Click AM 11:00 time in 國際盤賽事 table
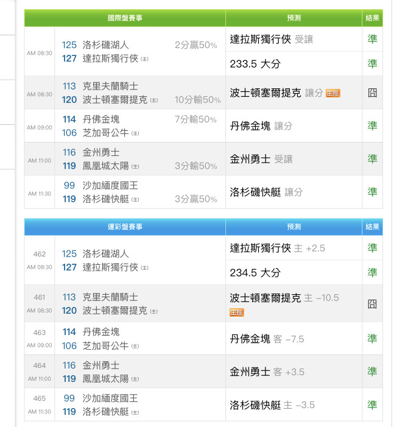The width and height of the screenshot is (397, 427). coord(40,161)
